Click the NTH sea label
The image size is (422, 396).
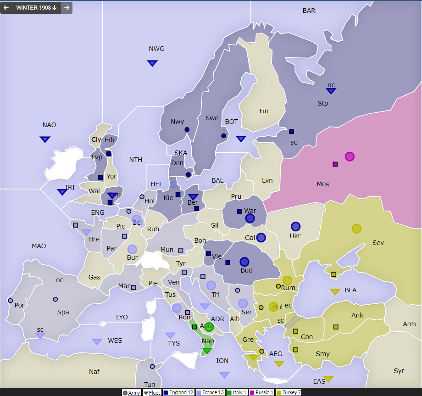(x=136, y=160)
